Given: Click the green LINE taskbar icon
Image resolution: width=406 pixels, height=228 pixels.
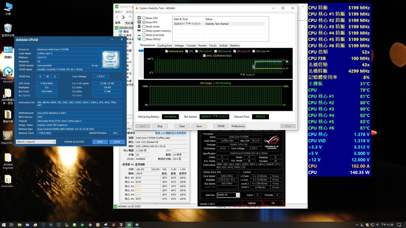Looking at the screenshot, I should pyautogui.click(x=74, y=225).
